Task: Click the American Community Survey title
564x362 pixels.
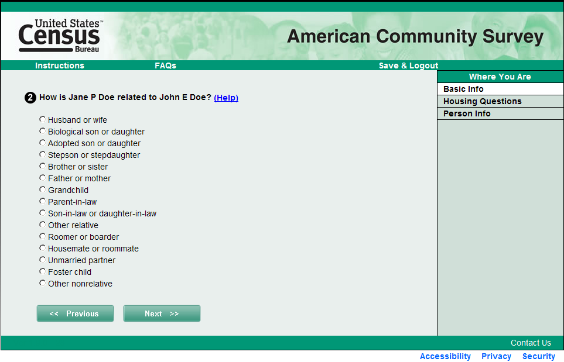Action: (415, 37)
